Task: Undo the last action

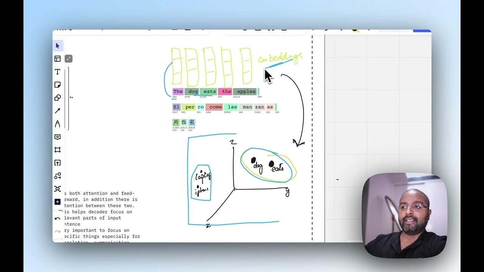Action: coord(57,218)
